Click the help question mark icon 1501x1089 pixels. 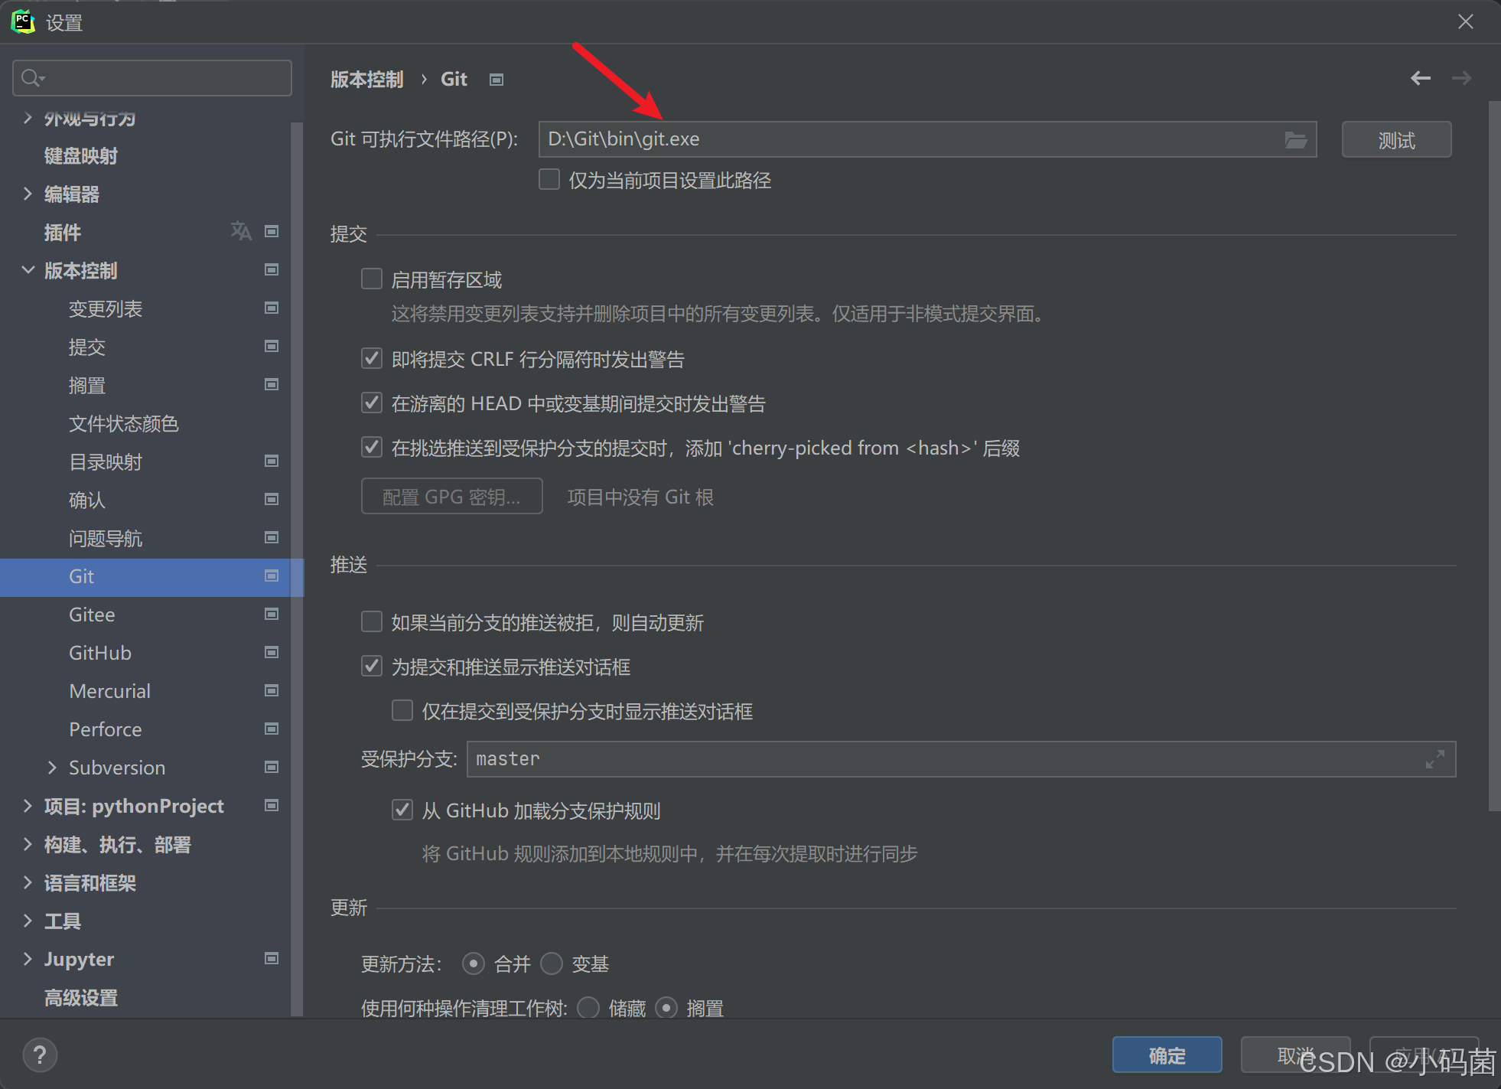point(40,1055)
